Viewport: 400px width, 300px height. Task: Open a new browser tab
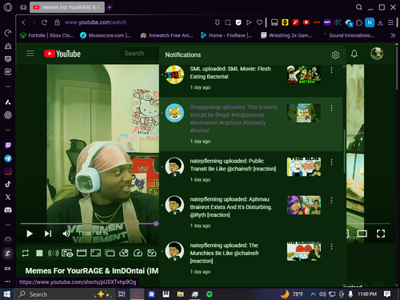pyautogui.click(x=110, y=7)
